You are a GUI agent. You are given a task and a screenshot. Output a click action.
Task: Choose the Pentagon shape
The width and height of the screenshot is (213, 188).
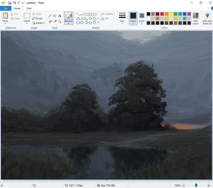pyautogui.click(x=95, y=18)
